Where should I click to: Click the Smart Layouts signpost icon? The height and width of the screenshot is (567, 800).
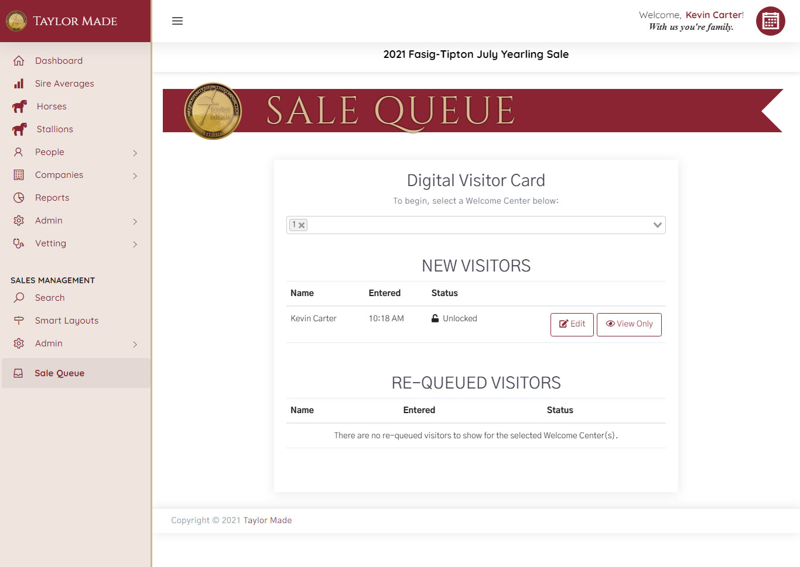pyautogui.click(x=19, y=321)
